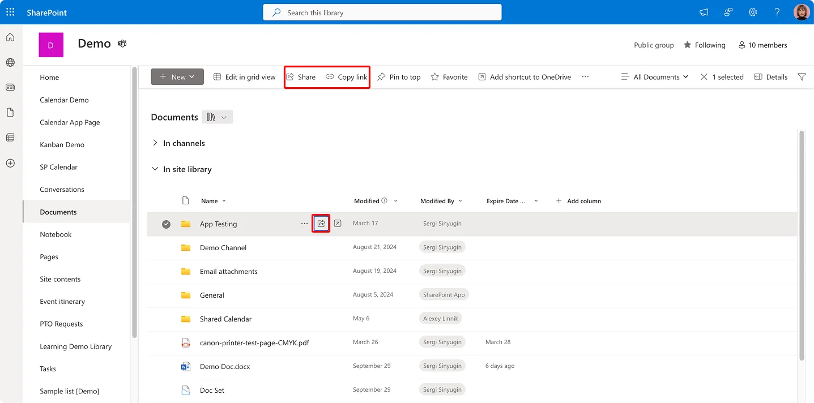Open the app launcher waffle icon
The height and width of the screenshot is (403, 814).
10,12
